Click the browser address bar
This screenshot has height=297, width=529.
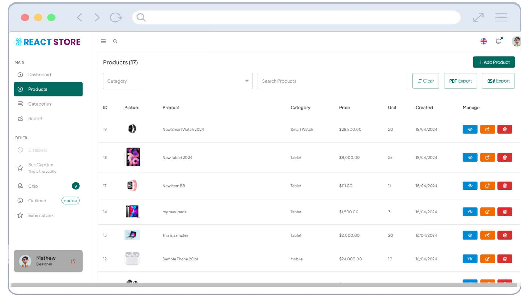point(296,18)
